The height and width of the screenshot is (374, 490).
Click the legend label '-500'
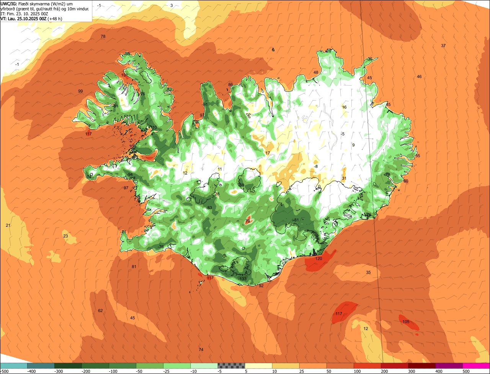4,371
